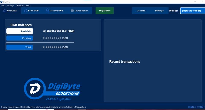Click the Privacy mode status bar message
This screenshot has width=205, height=110.
point(43,107)
